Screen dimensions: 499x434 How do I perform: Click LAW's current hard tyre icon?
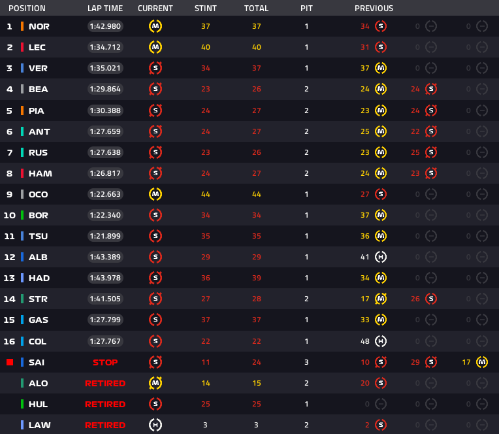[155, 425]
